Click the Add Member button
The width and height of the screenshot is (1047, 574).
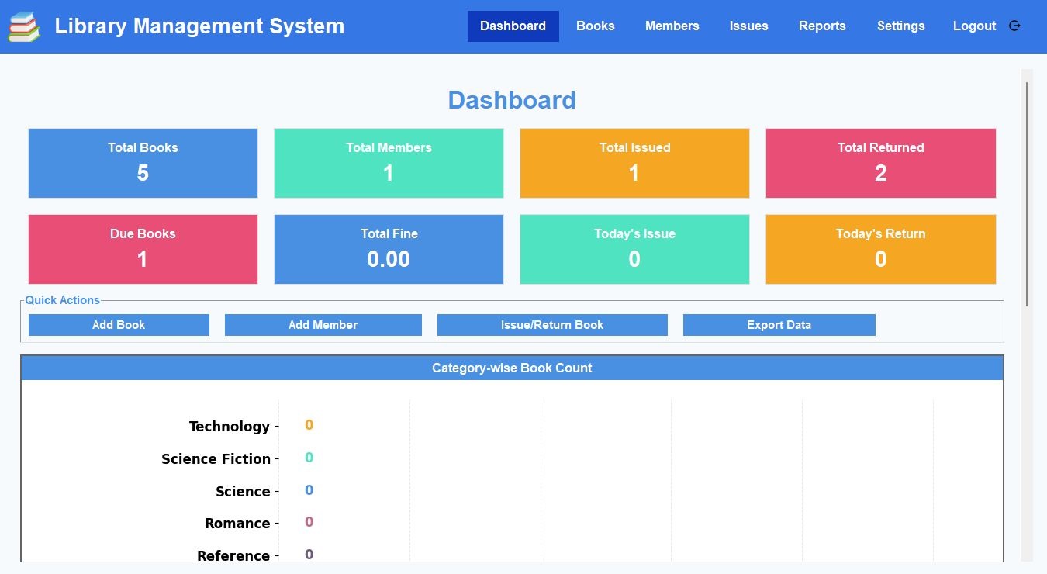click(323, 324)
